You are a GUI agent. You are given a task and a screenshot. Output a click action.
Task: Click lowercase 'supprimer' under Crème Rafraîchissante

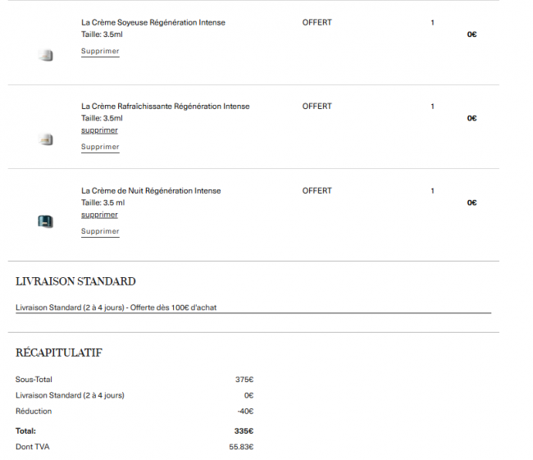pyautogui.click(x=99, y=130)
